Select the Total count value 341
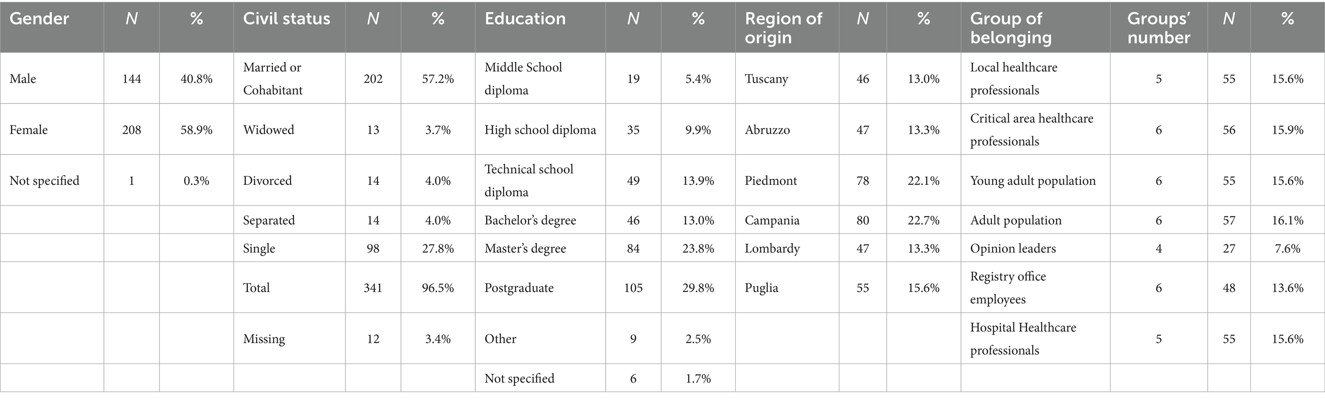1325x400 pixels. pyautogui.click(x=373, y=288)
